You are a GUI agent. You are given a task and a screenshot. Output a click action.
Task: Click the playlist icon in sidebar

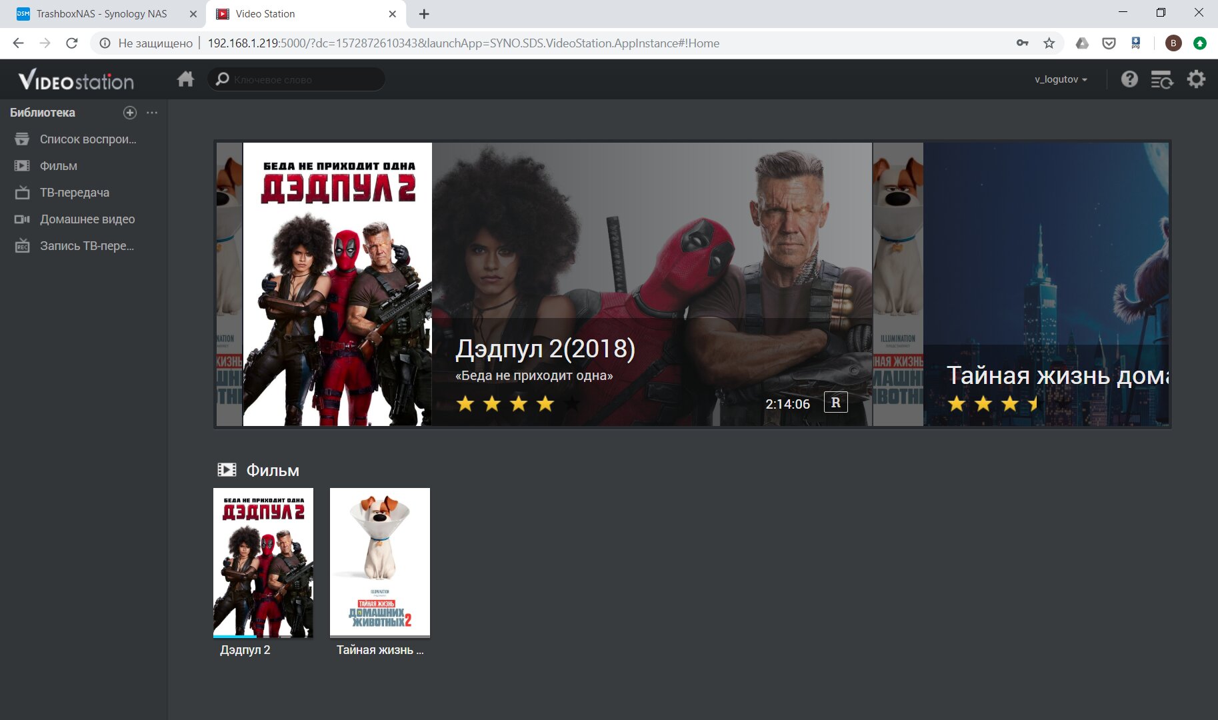click(22, 139)
